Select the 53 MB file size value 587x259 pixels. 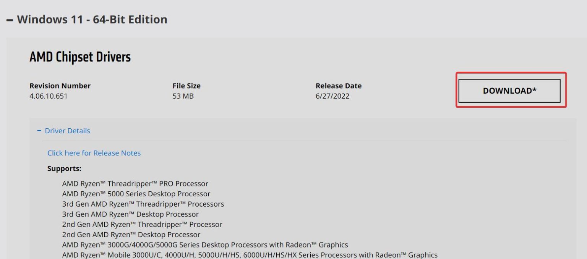183,96
